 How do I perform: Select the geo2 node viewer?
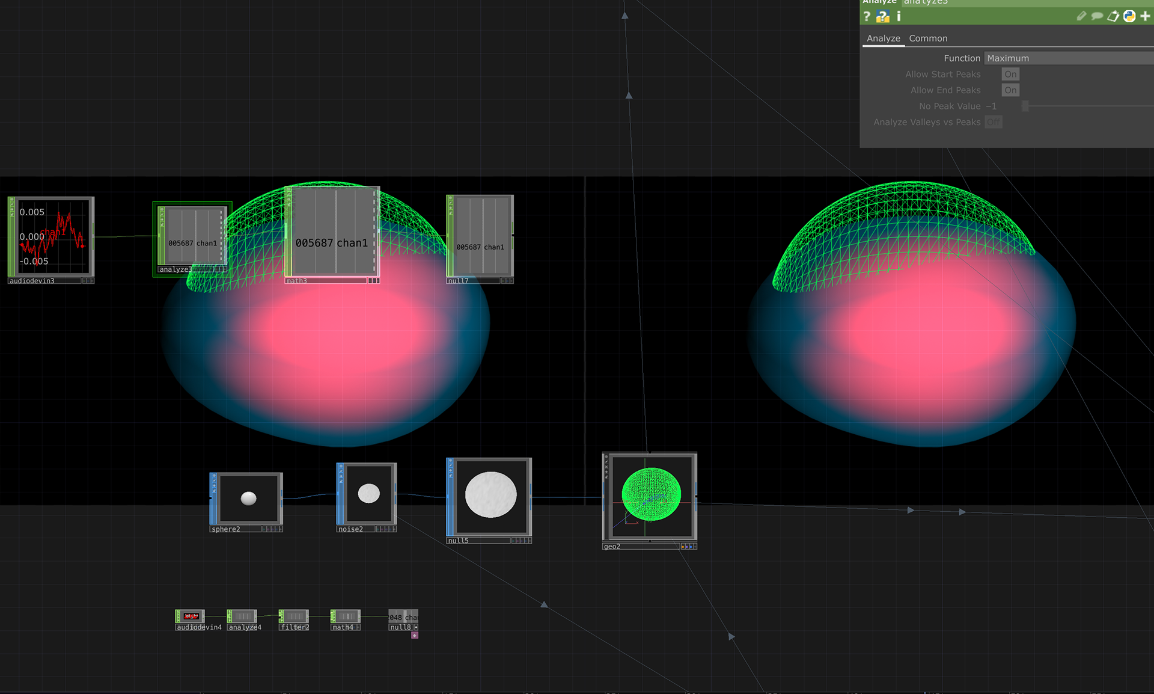[651, 496]
